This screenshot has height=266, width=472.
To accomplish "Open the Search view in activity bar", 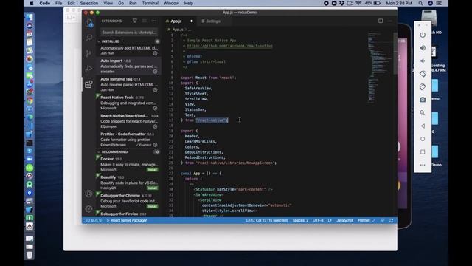I will point(88,38).
